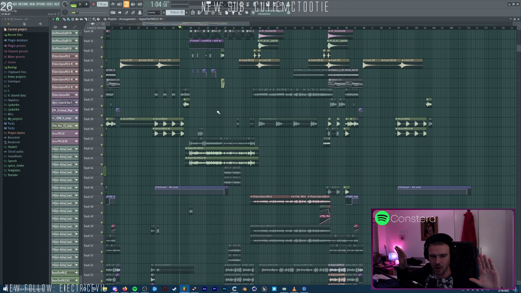The height and width of the screenshot is (293, 521).
Task: Open After Effects from the taskbar
Action: (204, 289)
